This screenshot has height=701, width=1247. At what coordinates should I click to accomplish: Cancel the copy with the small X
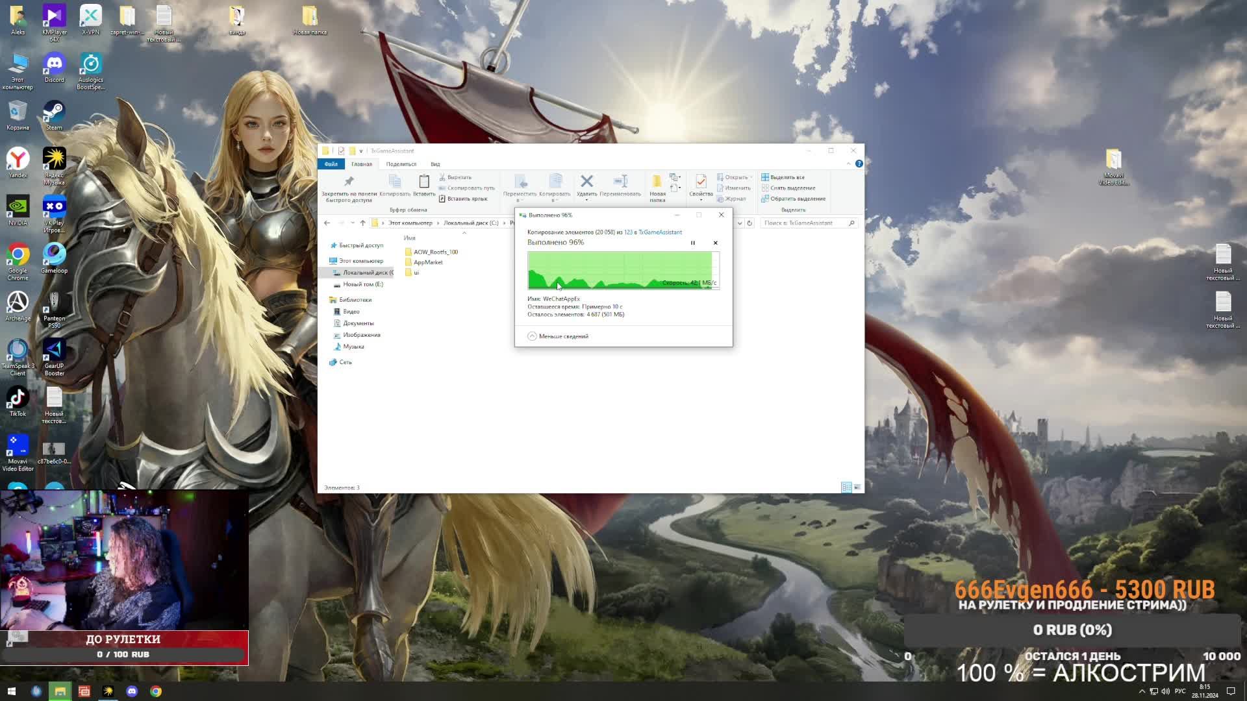[716, 243]
